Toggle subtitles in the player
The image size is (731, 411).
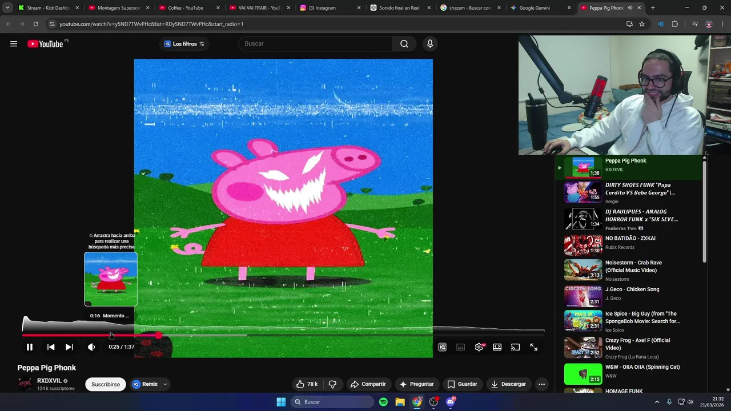coord(460,347)
